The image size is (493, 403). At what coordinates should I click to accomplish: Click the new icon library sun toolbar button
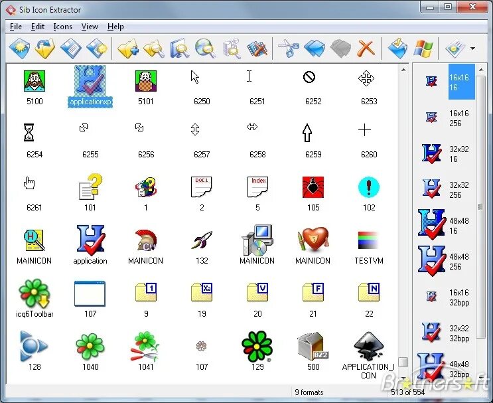click(19, 48)
